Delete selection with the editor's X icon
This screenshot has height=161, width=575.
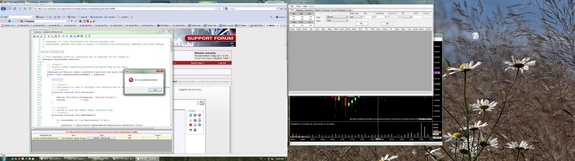point(59,36)
